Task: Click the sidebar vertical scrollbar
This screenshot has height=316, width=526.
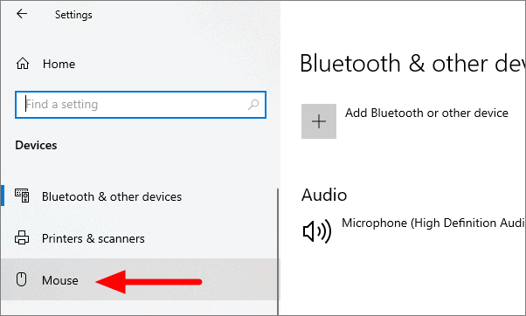Action: pos(278,251)
